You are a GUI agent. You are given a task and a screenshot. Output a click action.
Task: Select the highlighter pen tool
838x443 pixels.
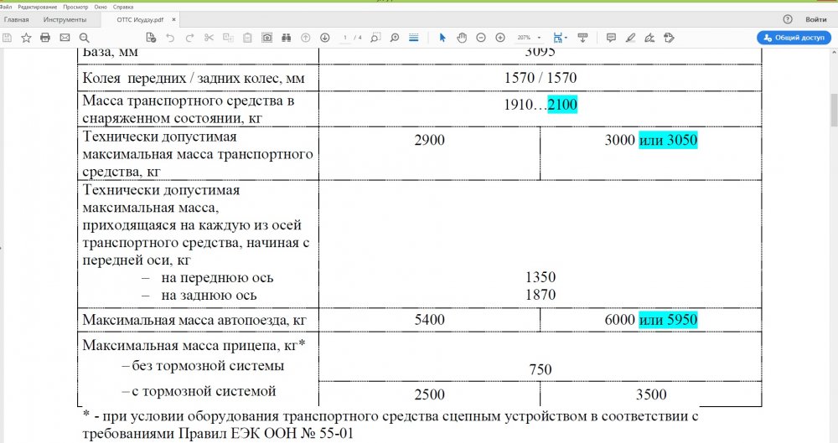629,38
